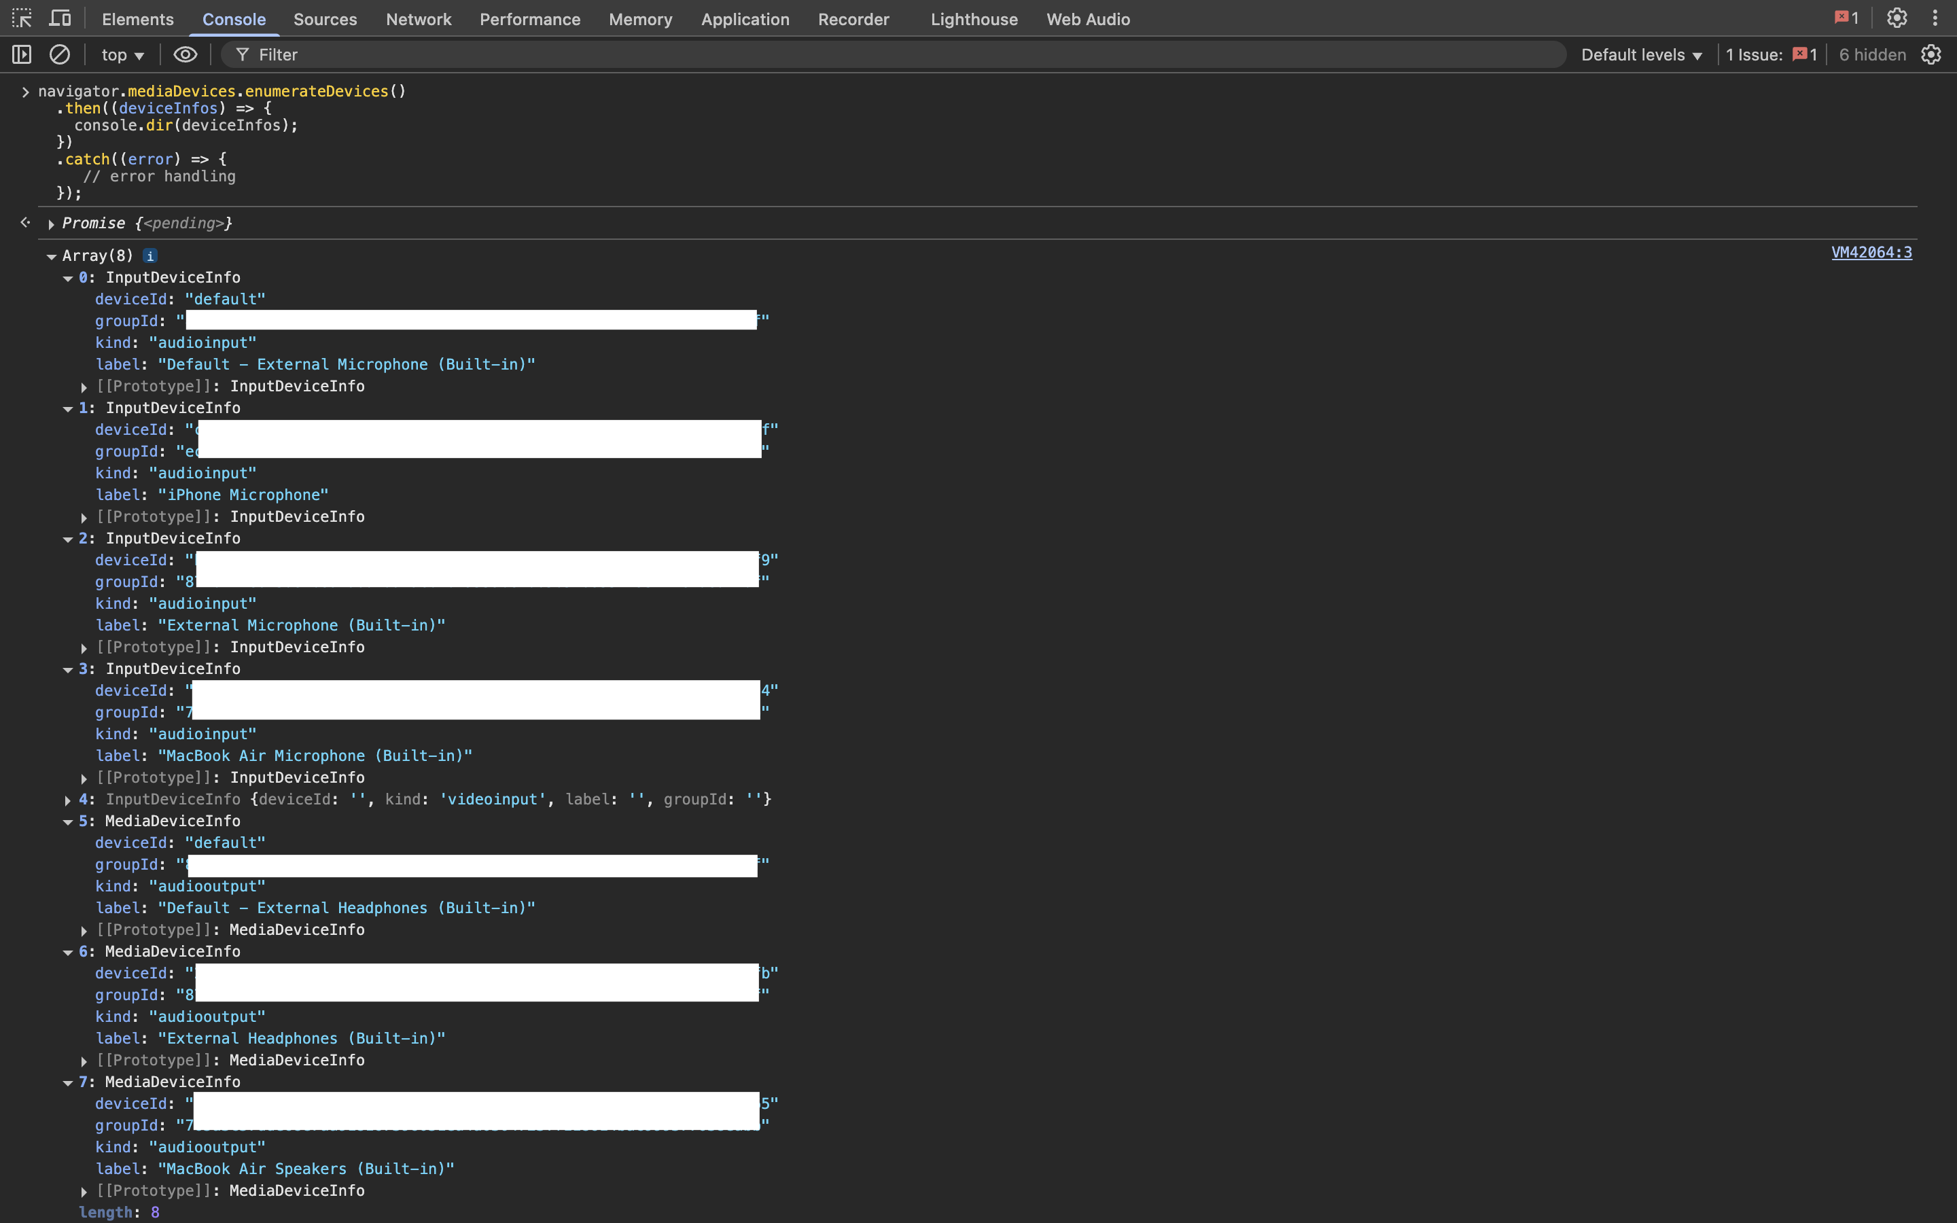Click kind "audiooutput" in item 7
The image size is (1957, 1223).
(x=207, y=1148)
